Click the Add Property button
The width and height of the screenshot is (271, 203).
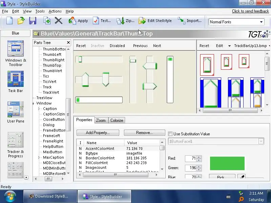(98, 133)
